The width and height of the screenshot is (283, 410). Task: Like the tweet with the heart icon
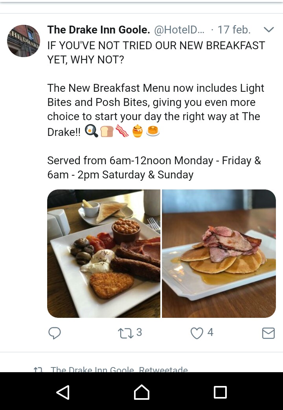click(x=197, y=334)
